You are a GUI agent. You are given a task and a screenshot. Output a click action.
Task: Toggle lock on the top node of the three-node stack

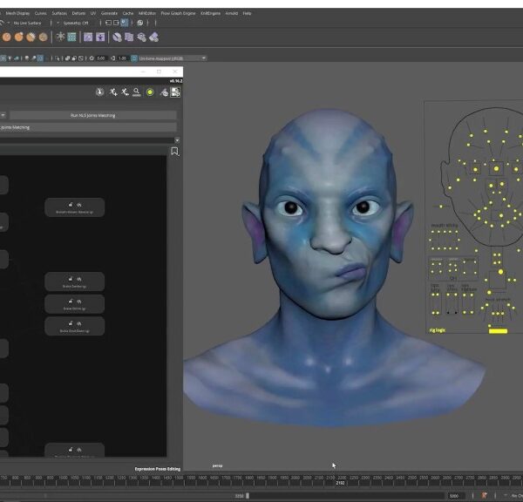(71, 279)
